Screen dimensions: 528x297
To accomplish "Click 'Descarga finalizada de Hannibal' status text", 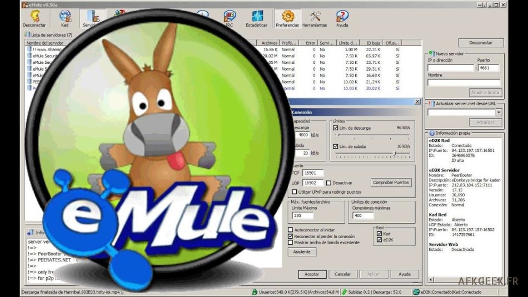I will [x=72, y=293].
